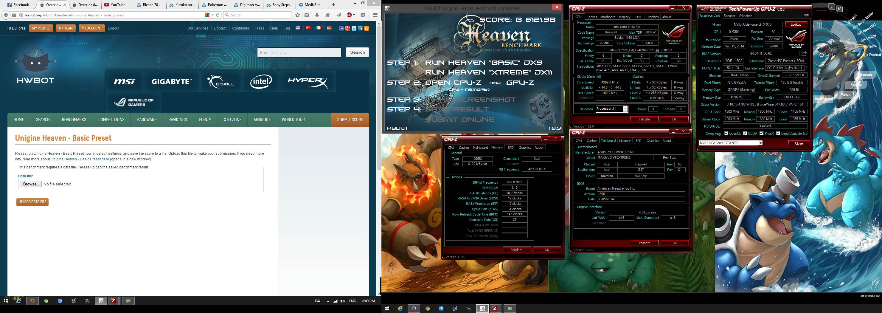
Task: Open BENCHMARKS in the HWBOT navigation
Action: (74, 120)
